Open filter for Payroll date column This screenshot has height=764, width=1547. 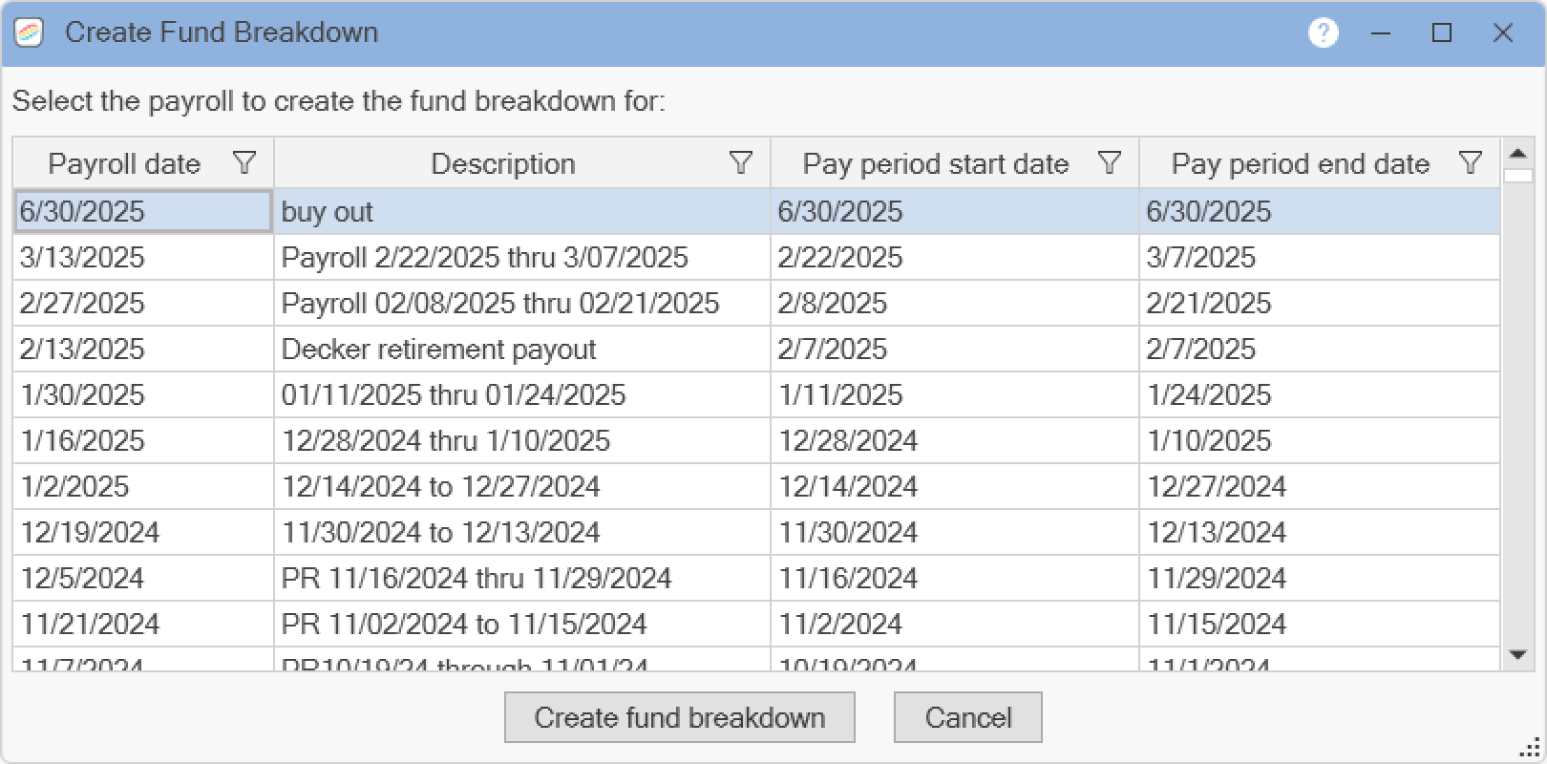coord(244,163)
